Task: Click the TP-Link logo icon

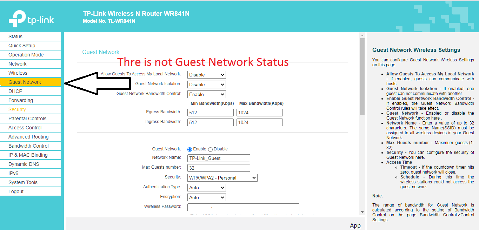Action: click(18, 19)
